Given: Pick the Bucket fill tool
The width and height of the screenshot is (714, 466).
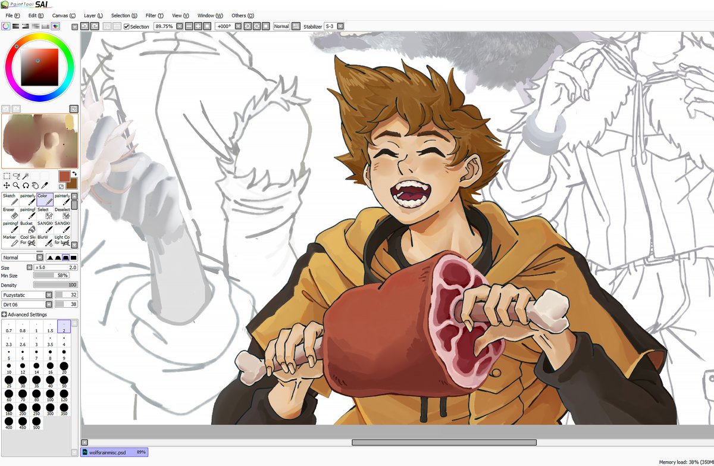Looking at the screenshot, I should pos(26,227).
